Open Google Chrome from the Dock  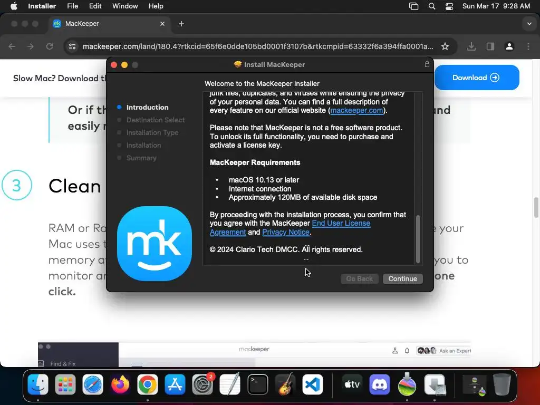click(x=148, y=384)
